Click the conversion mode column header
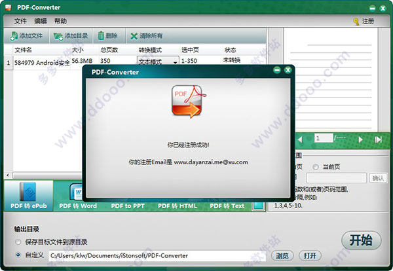Screen dimensions: 393x271 pyautogui.click(x=150, y=50)
